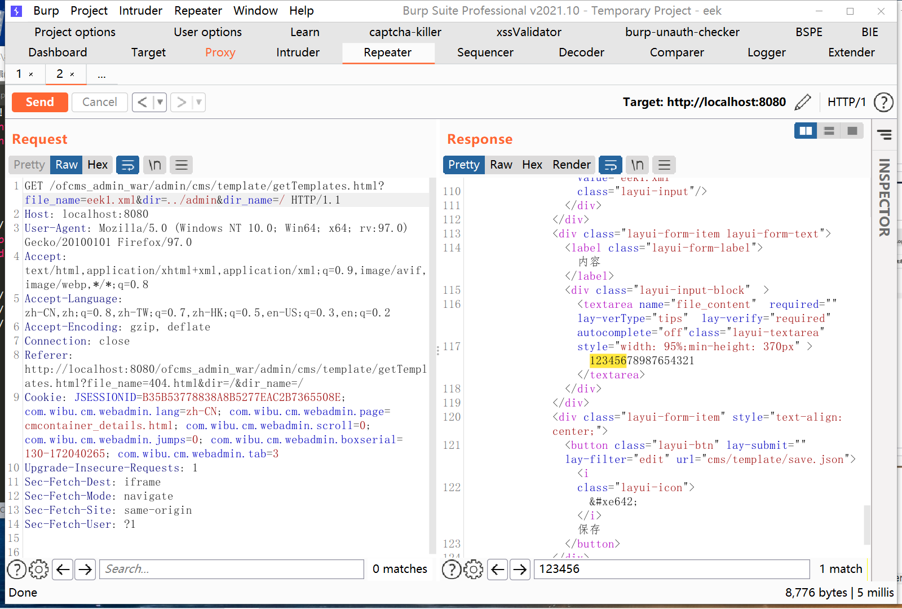Click the Response pane vertical scrollbar

[x=867, y=524]
